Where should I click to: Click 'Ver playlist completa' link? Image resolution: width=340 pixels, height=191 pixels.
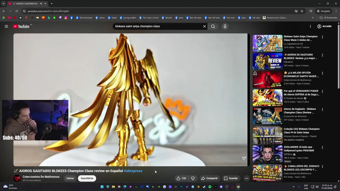294,140
